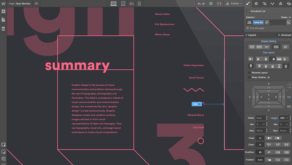
Task: Switch to the desktop breakpoint view
Action: (113, 4)
